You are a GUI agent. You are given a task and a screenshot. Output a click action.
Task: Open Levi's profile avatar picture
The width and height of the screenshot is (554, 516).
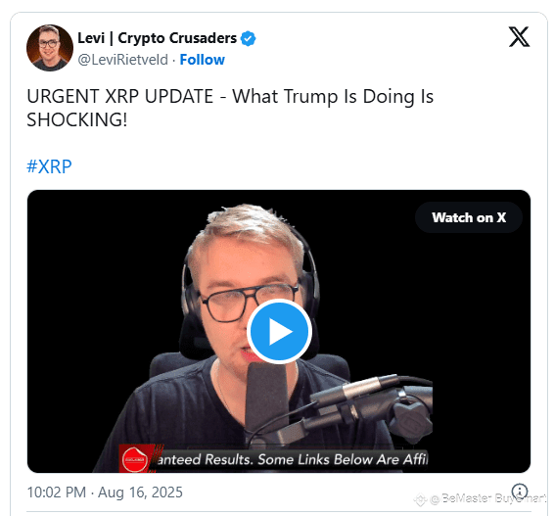pyautogui.click(x=50, y=48)
